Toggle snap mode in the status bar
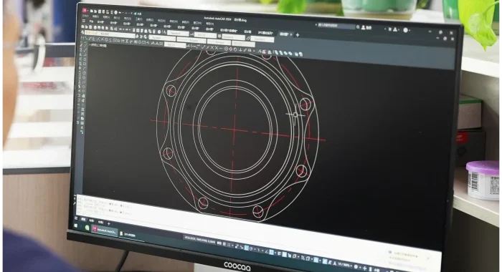502x272 pixels. (229, 245)
